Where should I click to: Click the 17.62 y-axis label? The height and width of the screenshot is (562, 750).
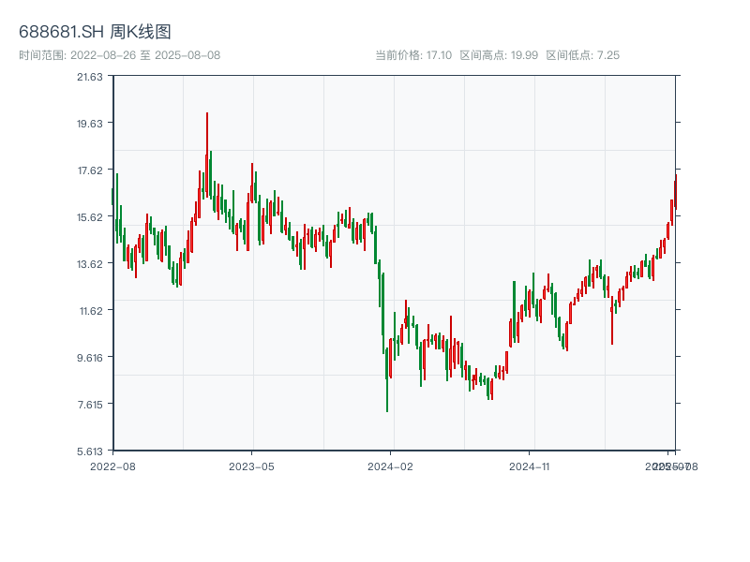point(90,170)
